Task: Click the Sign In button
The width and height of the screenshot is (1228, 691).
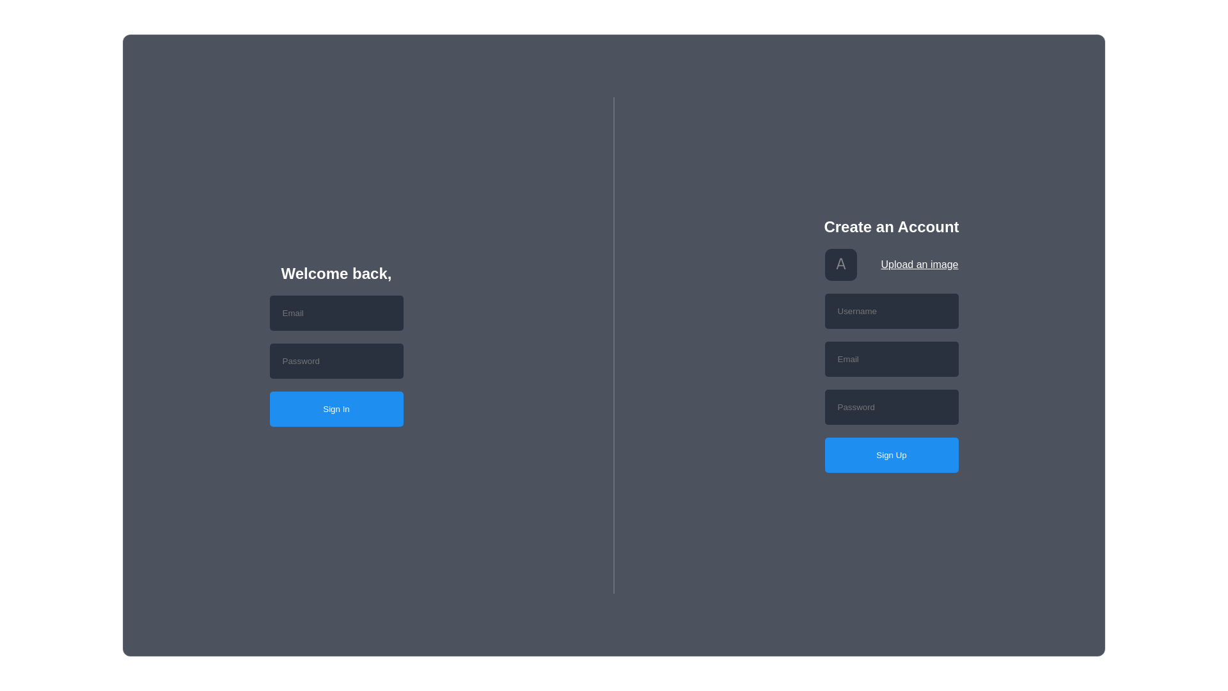Action: [336, 409]
